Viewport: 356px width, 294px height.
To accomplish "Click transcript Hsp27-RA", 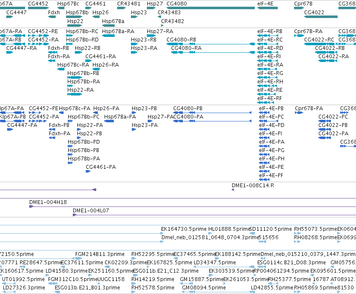I will pyautogui.click(x=160, y=31).
